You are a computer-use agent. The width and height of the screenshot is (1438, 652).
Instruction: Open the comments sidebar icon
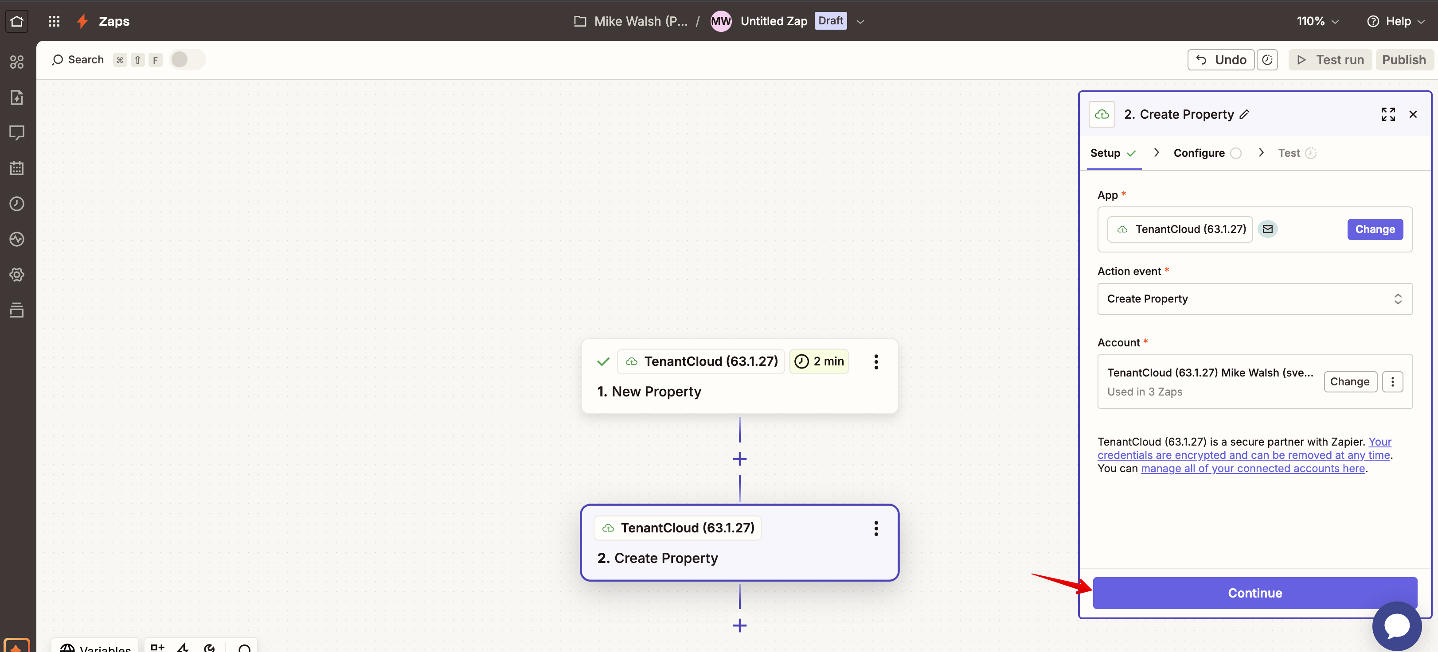[17, 133]
